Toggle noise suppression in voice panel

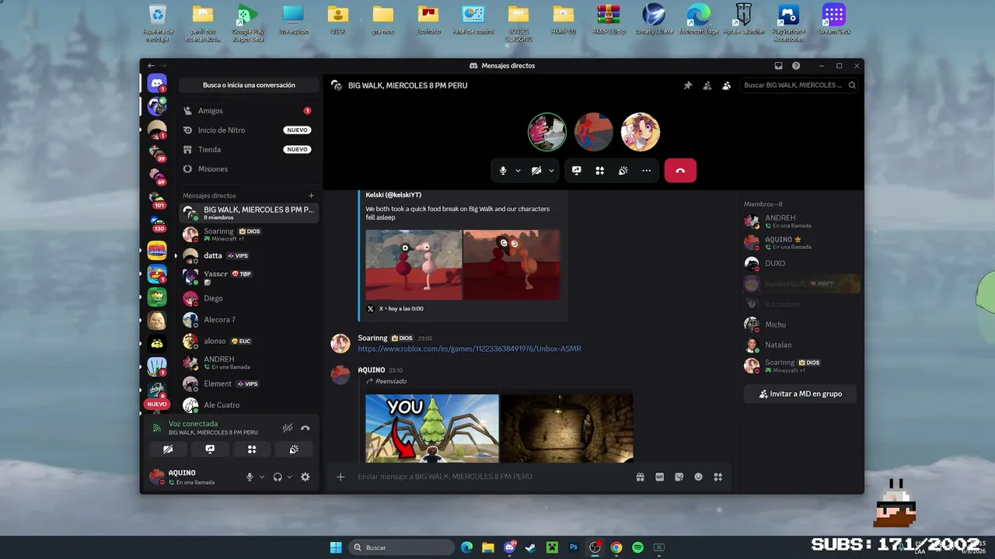click(288, 428)
